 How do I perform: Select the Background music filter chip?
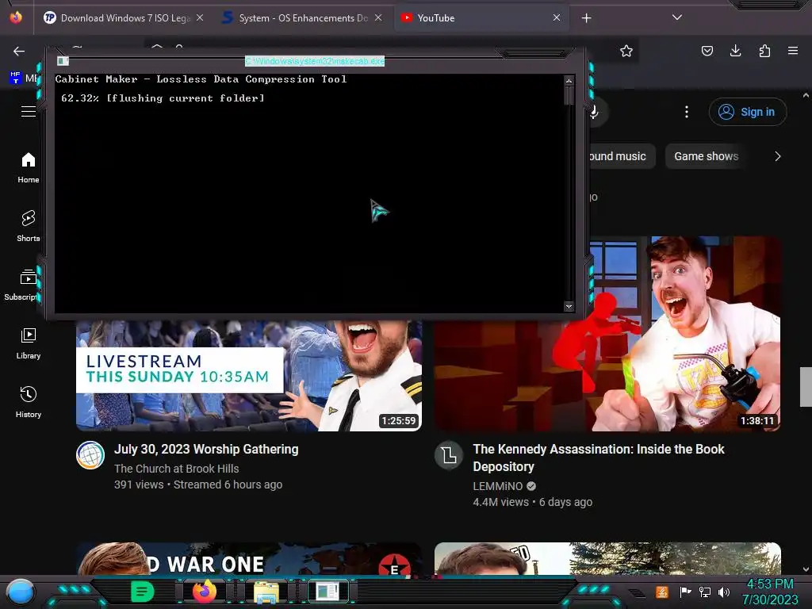622,156
